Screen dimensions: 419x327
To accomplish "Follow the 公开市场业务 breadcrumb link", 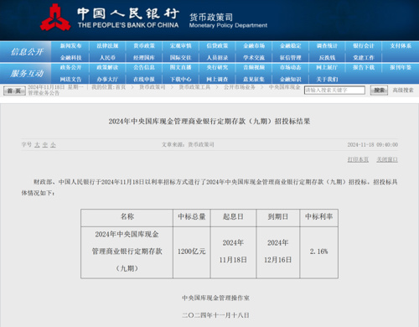I will tap(240, 87).
